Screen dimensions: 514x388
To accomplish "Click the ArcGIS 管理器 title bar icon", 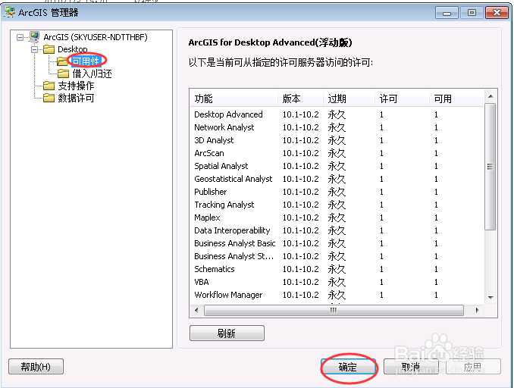I will [10, 12].
